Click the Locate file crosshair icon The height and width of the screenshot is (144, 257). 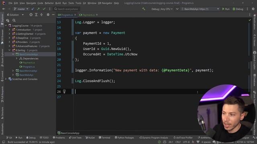click(x=31, y=15)
